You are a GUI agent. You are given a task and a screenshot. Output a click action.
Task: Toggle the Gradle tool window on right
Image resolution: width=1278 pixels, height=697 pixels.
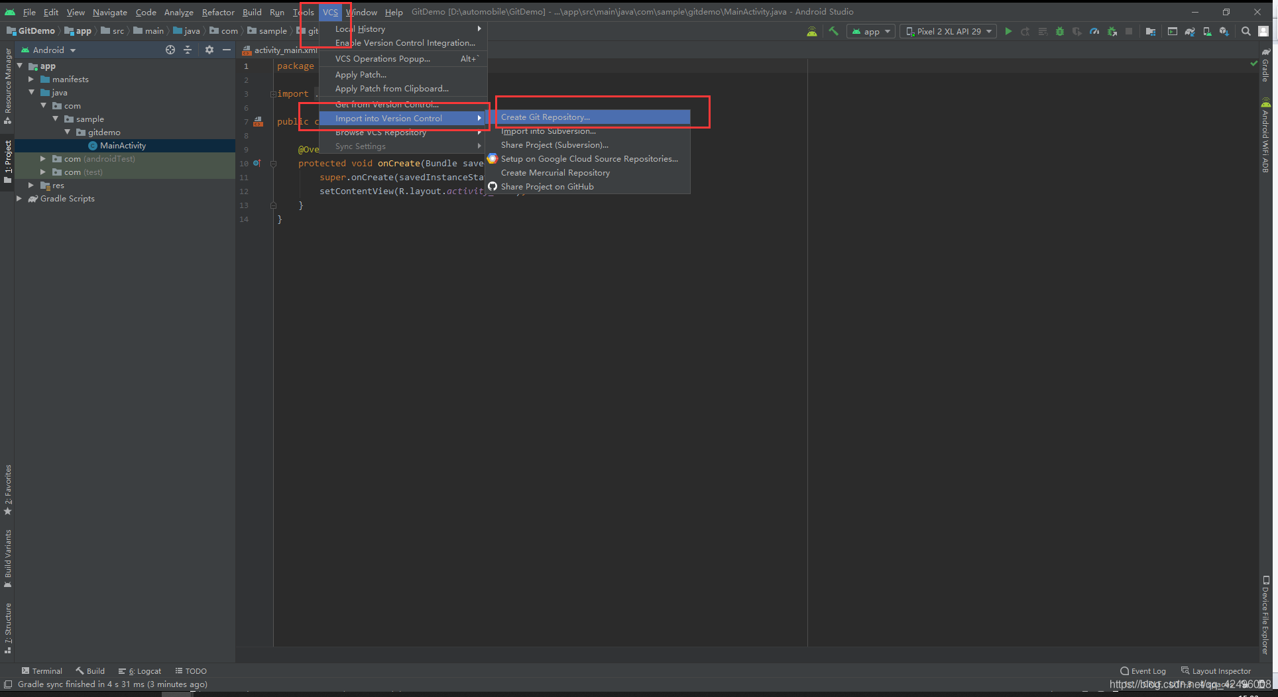[x=1265, y=66]
